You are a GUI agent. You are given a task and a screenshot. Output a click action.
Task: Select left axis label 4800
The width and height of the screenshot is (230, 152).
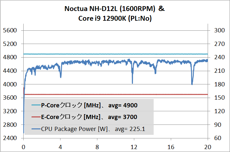tap(10, 57)
